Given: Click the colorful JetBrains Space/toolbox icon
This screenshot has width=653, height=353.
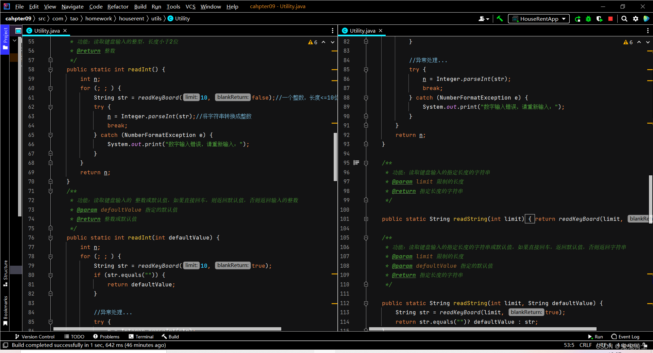Looking at the screenshot, I should coord(647,19).
